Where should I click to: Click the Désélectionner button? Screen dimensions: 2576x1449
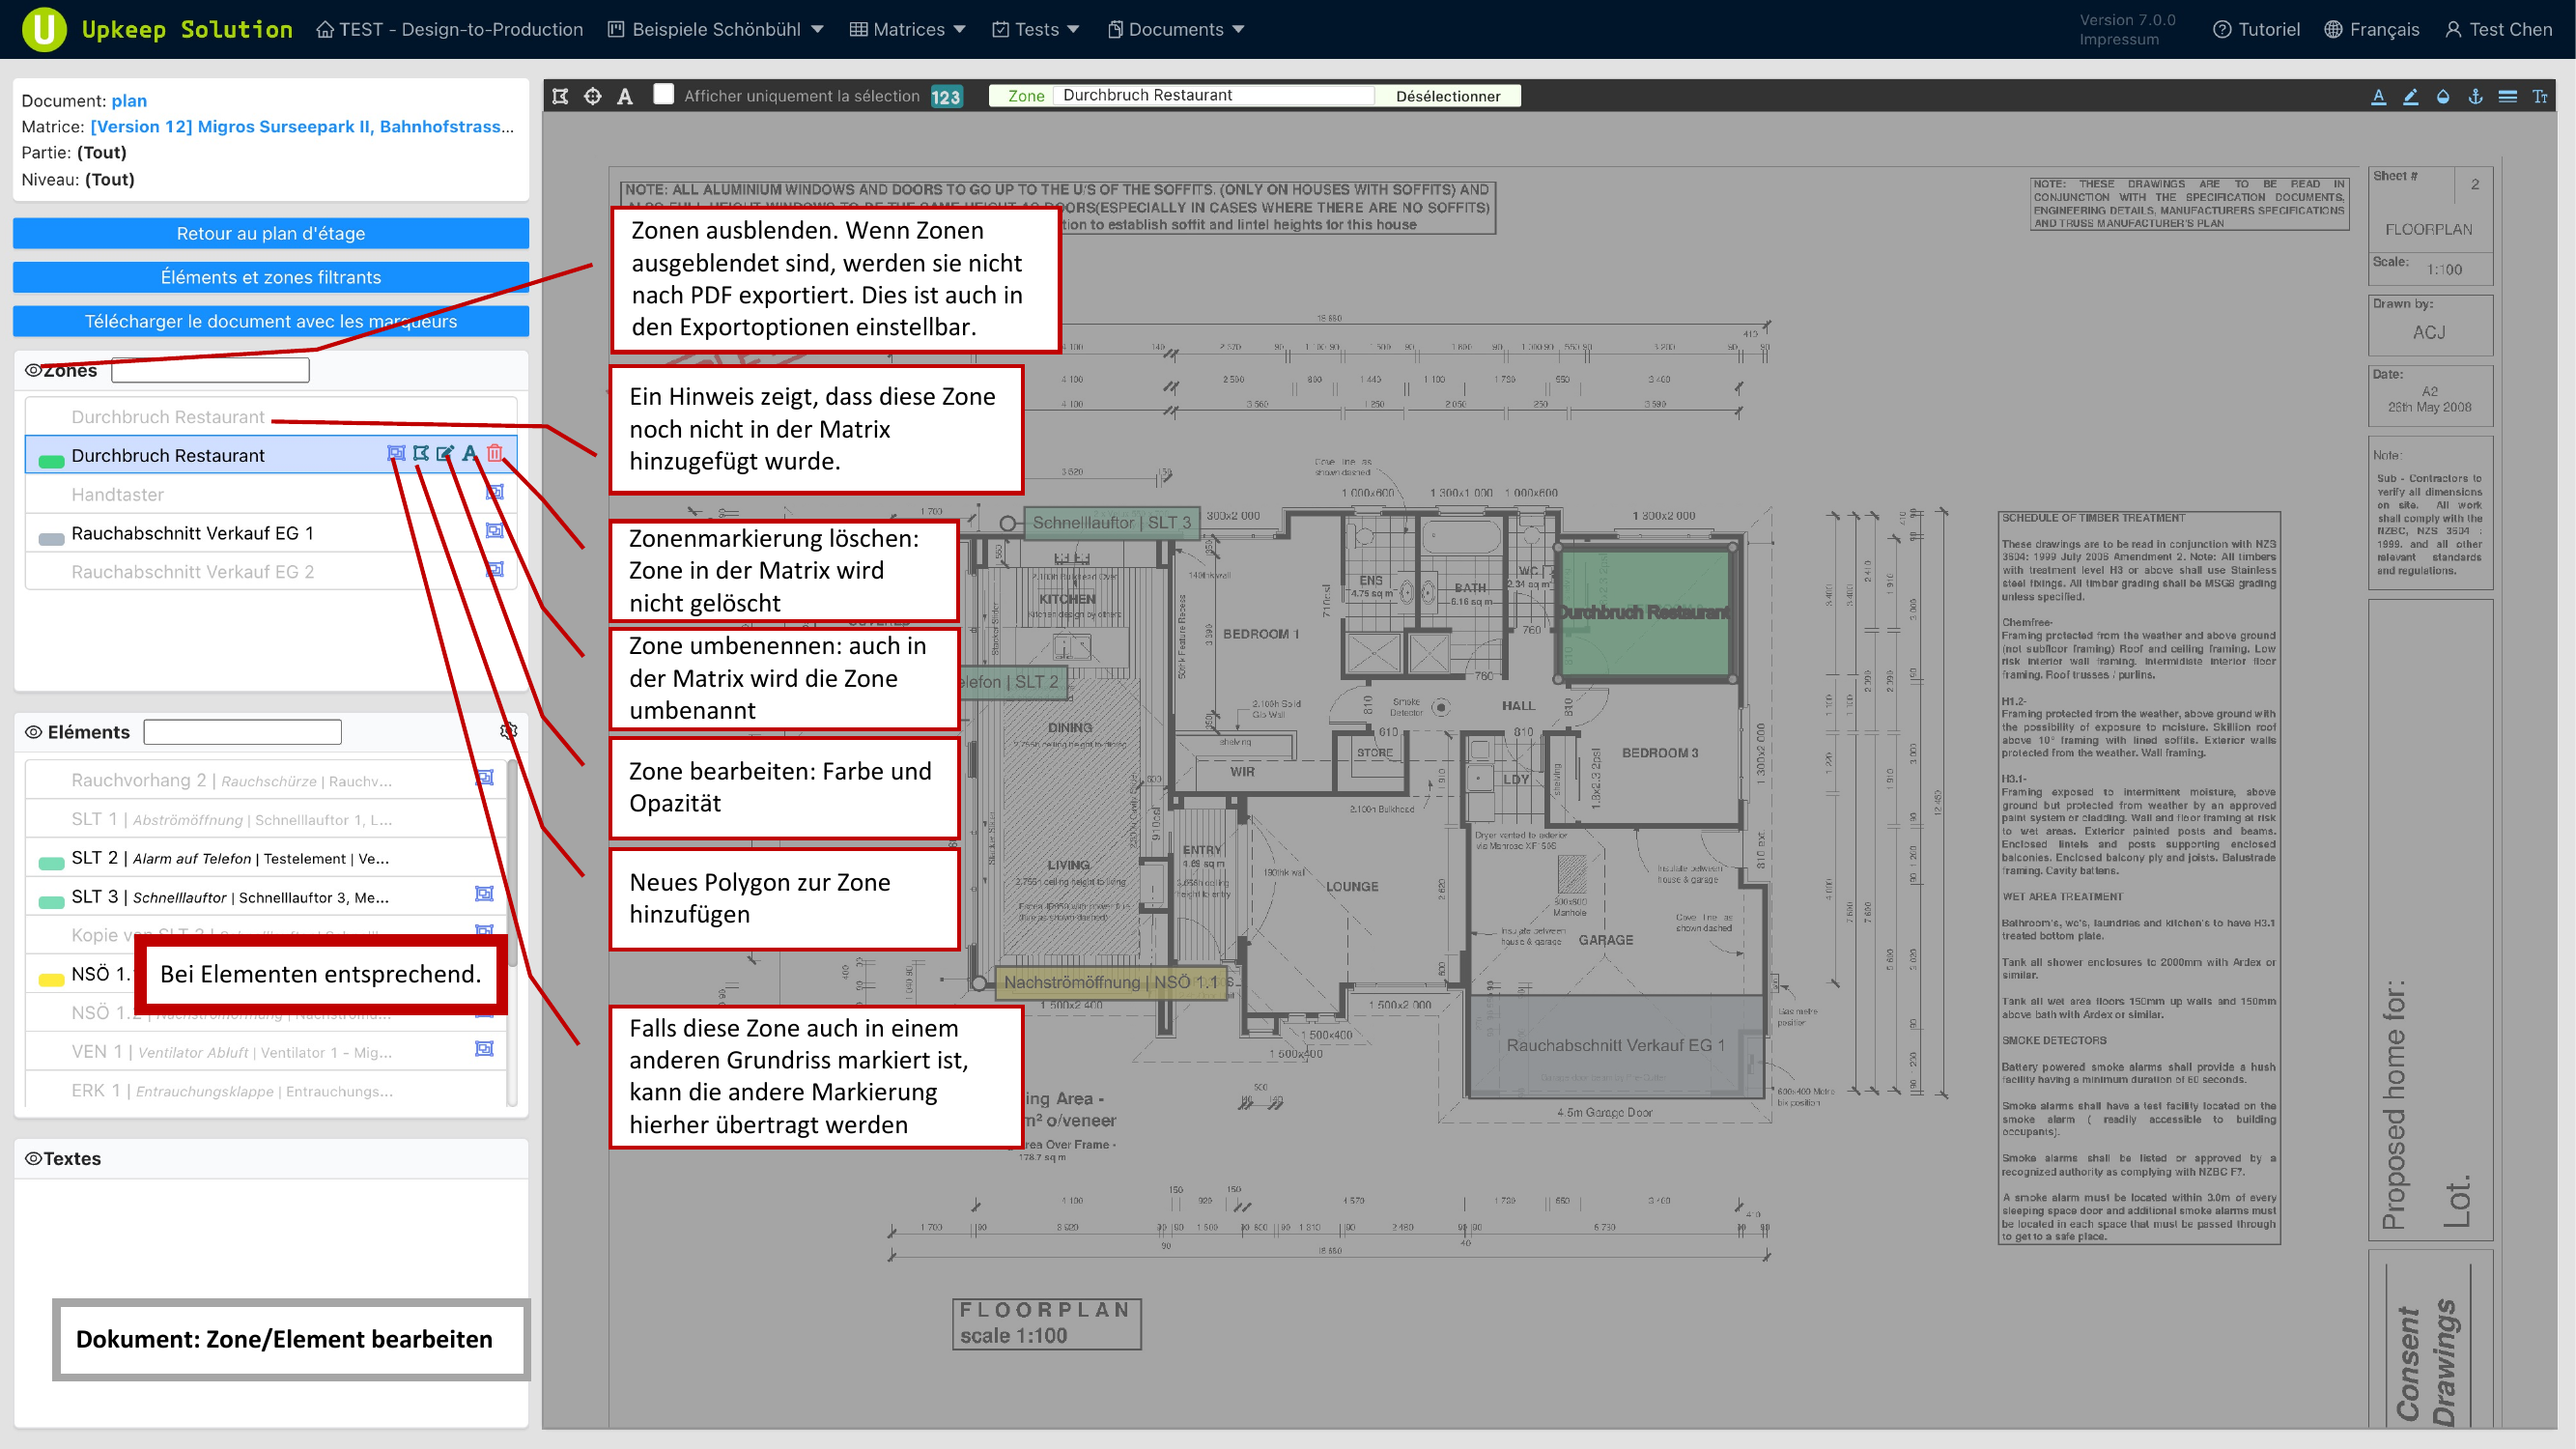click(x=1447, y=96)
